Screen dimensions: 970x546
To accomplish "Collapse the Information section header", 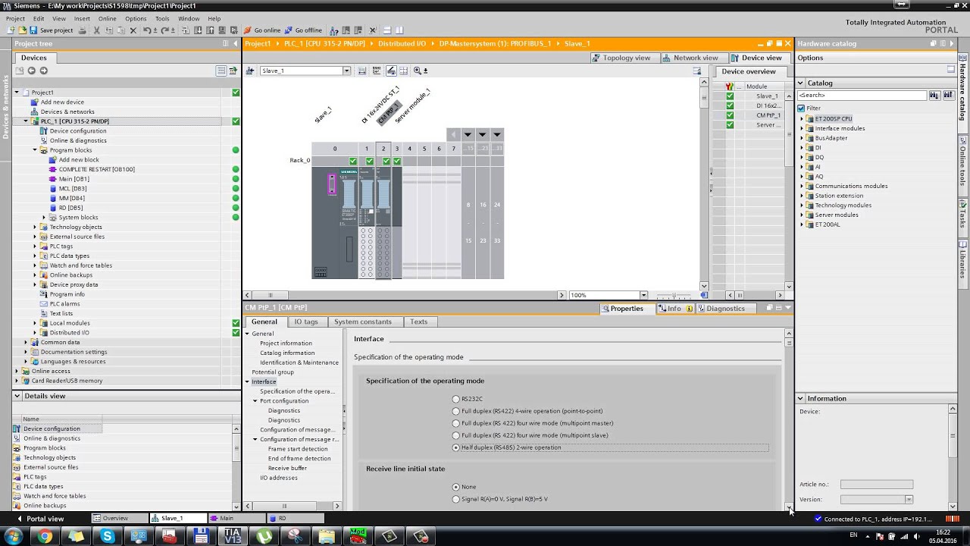I will tap(800, 398).
